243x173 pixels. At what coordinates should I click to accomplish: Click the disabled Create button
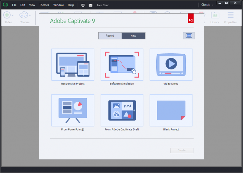click(182, 150)
